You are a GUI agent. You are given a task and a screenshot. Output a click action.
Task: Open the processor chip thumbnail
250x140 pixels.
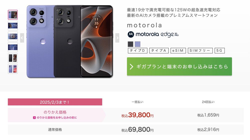point(13,36)
